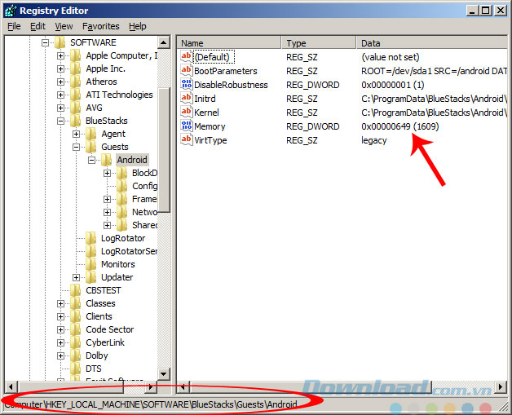The image size is (512, 415).
Task: Open the Edit menu
Action: click(x=38, y=26)
